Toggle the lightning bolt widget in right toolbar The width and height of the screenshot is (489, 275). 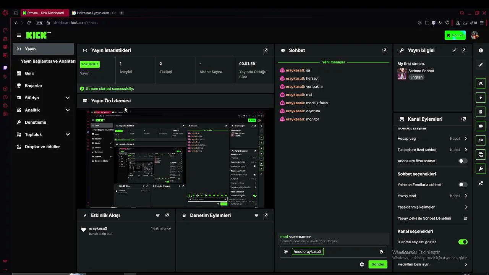pyautogui.click(x=481, y=98)
